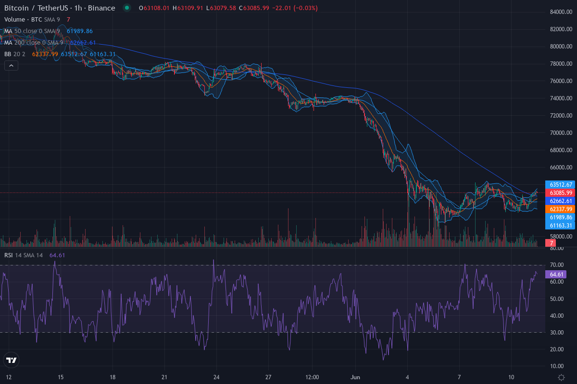The image size is (577, 384).
Task: Click the 12:00 label on time axis
Action: 312,377
